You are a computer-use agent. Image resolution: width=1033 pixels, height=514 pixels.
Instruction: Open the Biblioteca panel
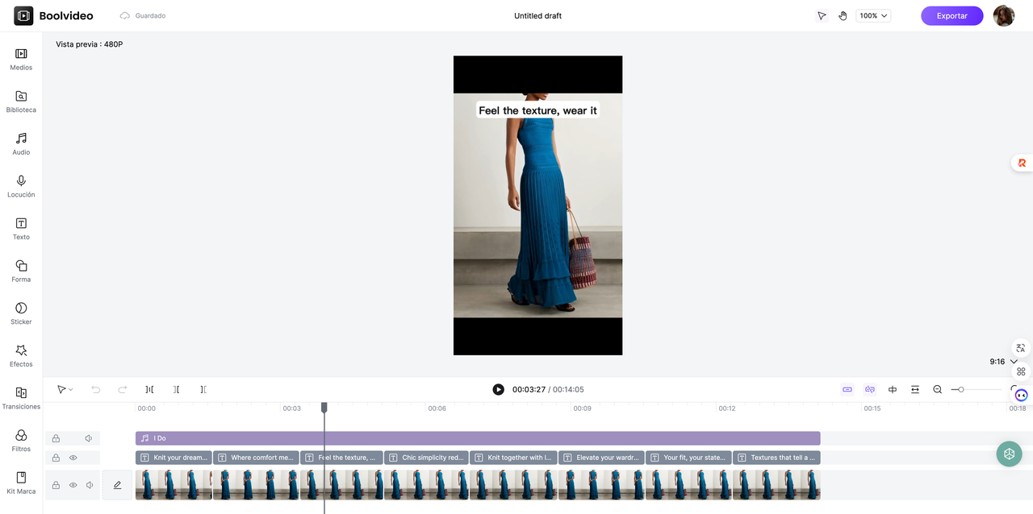pyautogui.click(x=21, y=102)
